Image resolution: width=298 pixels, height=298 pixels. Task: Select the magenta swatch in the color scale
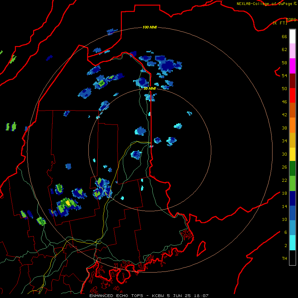coord(292,66)
